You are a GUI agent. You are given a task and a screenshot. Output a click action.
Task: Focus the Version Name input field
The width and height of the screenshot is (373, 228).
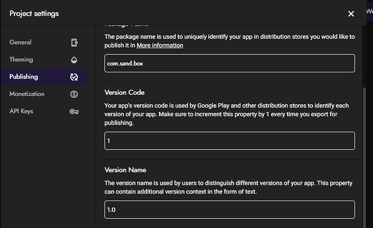tap(230, 210)
